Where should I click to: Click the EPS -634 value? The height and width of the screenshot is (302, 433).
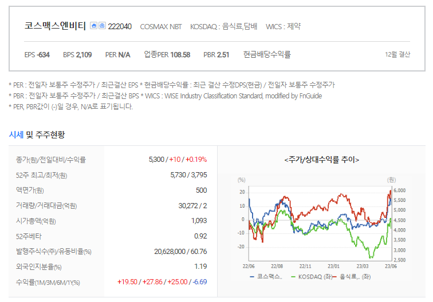pyautogui.click(x=37, y=54)
